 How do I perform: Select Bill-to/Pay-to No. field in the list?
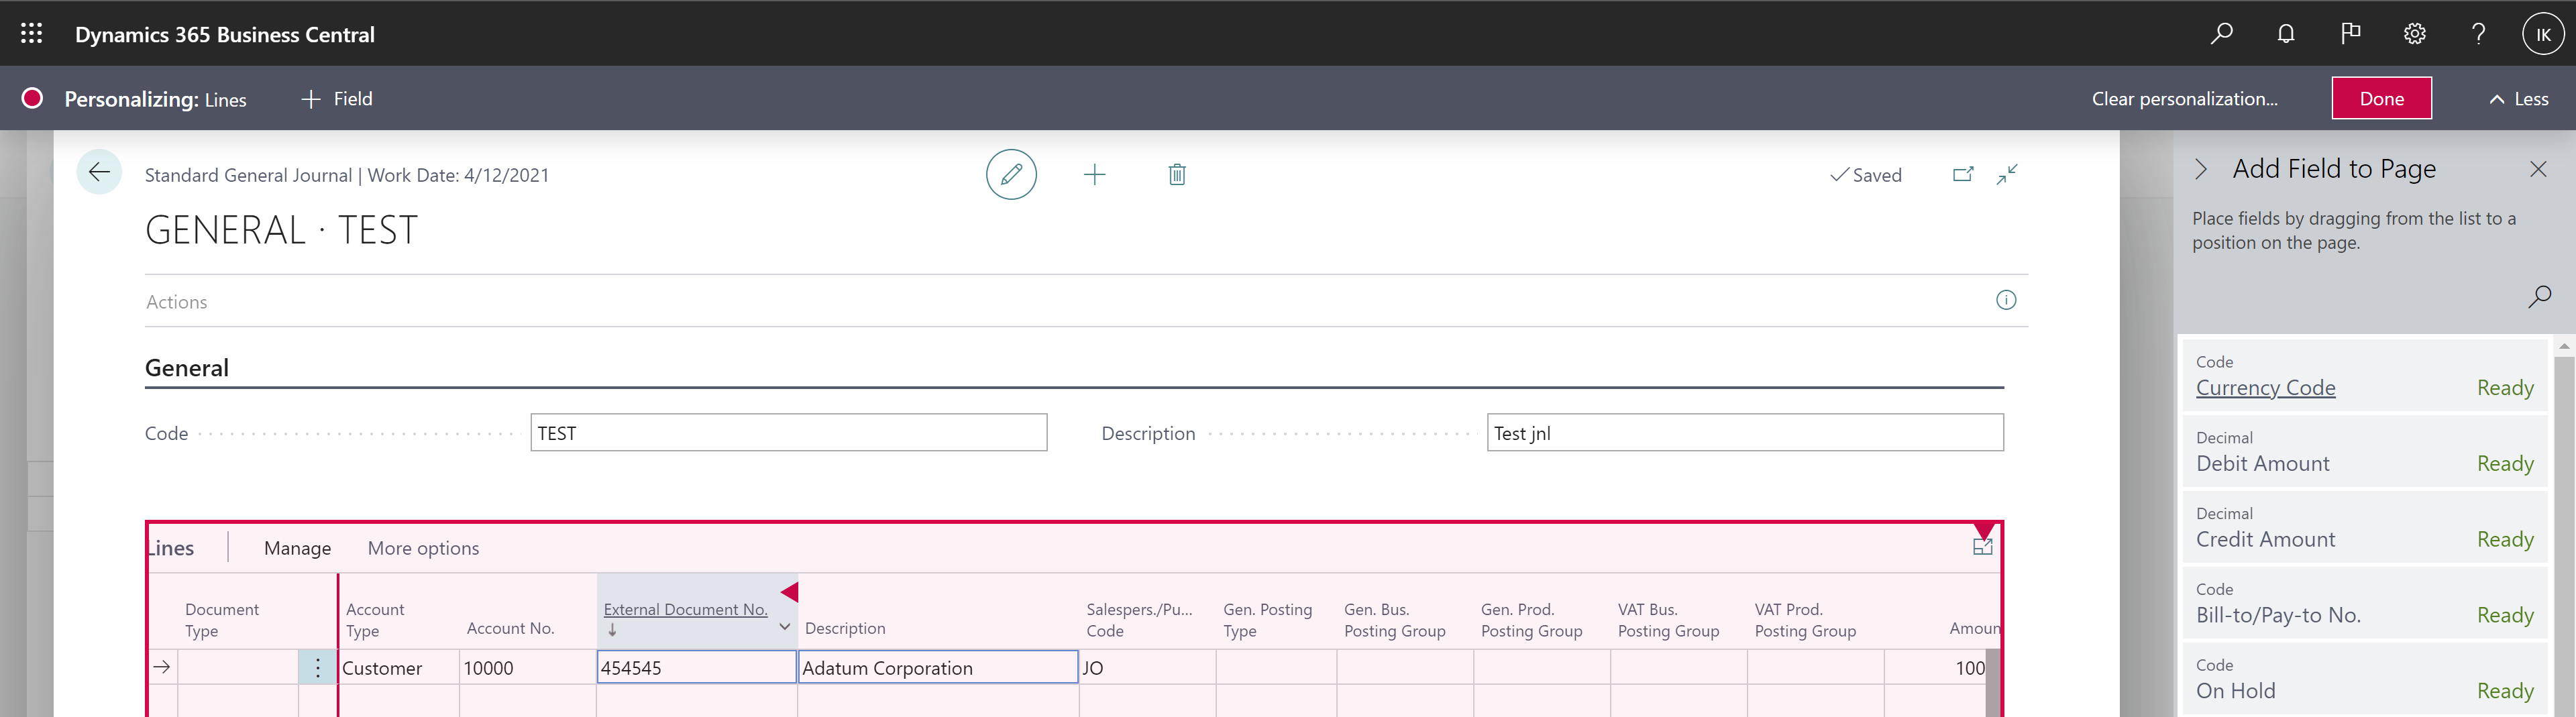2364,604
